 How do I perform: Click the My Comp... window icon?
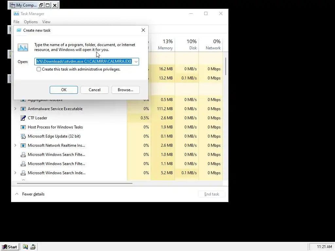click(x=13, y=5)
